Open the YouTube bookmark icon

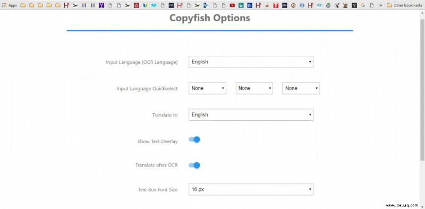click(232, 5)
